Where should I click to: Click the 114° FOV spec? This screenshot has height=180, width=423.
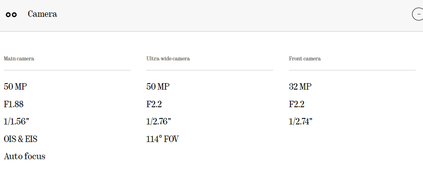[162, 139]
